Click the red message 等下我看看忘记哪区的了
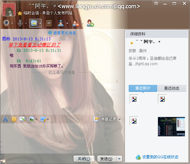Screen dimensions: 190x164 coord(34,45)
